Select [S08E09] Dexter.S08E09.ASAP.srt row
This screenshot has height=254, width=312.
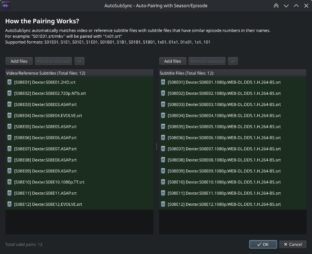pyautogui.click(x=79, y=171)
